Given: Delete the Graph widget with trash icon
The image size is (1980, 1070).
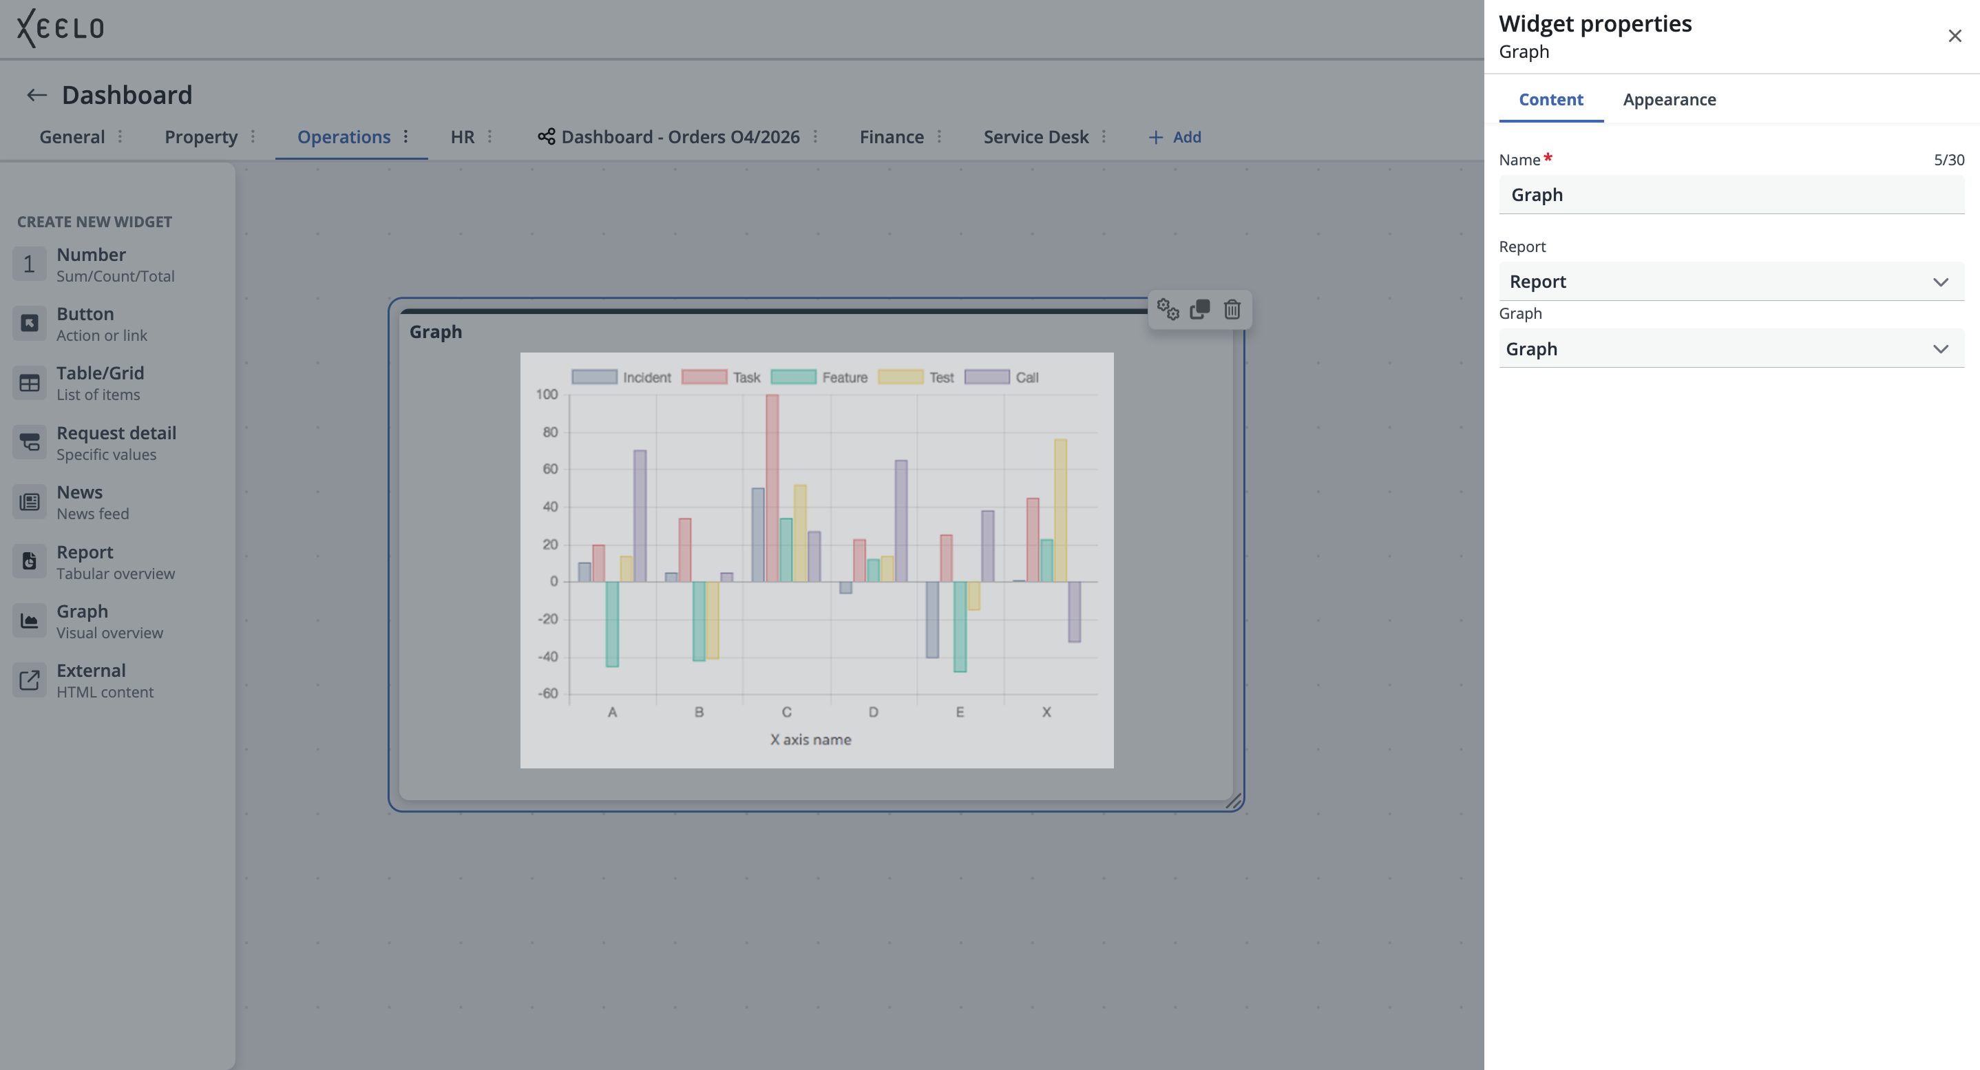Looking at the screenshot, I should pyautogui.click(x=1232, y=309).
